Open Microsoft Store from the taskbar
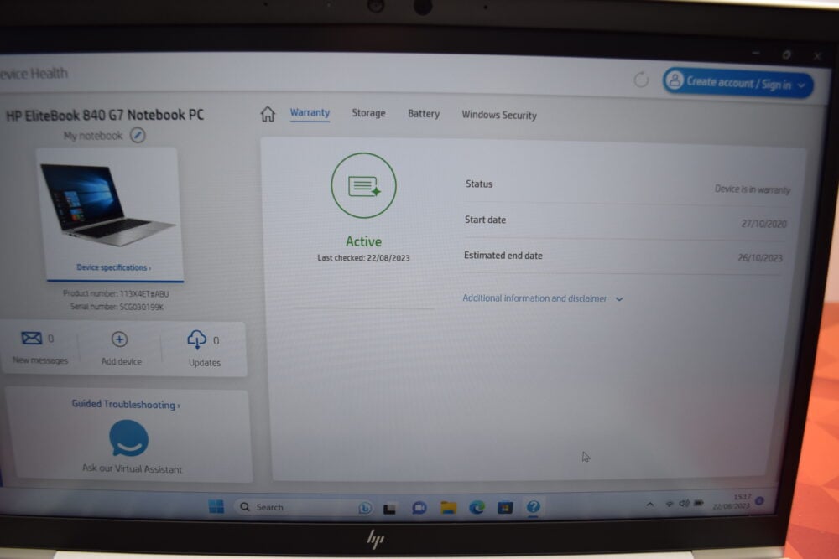839x559 pixels. coord(504,507)
